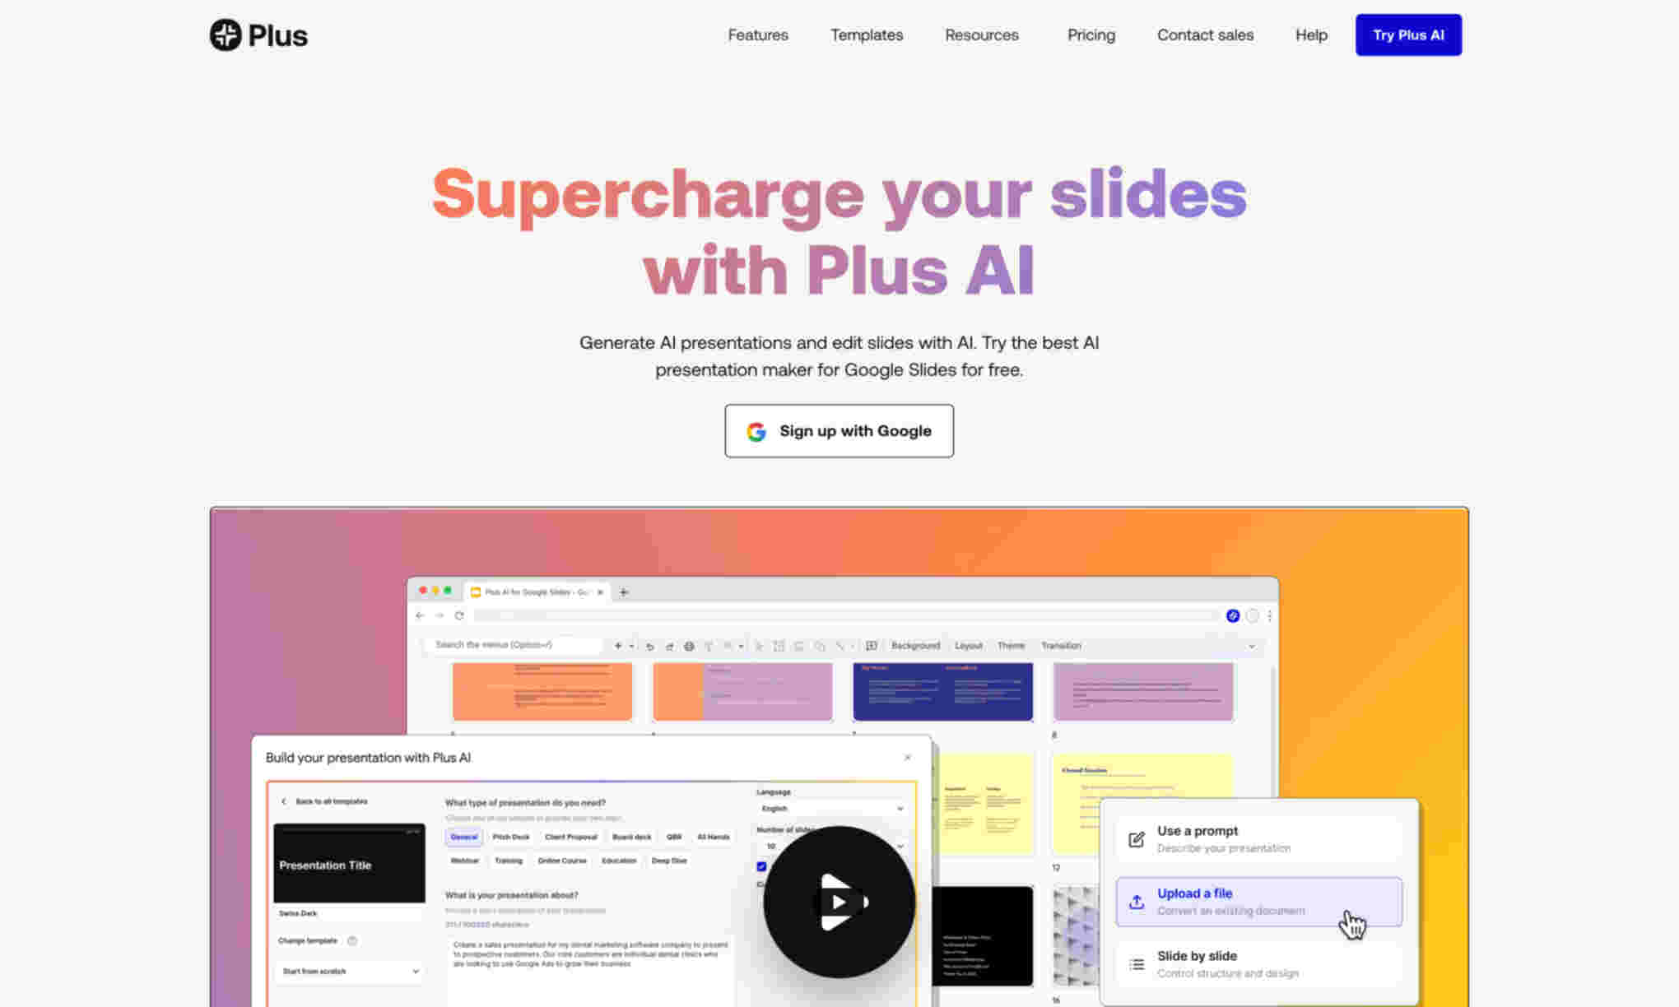
Task: Click the close dialog X button
Action: click(x=909, y=756)
